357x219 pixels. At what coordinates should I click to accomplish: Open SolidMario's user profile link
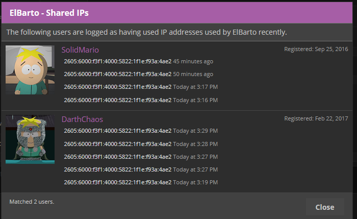(80, 50)
